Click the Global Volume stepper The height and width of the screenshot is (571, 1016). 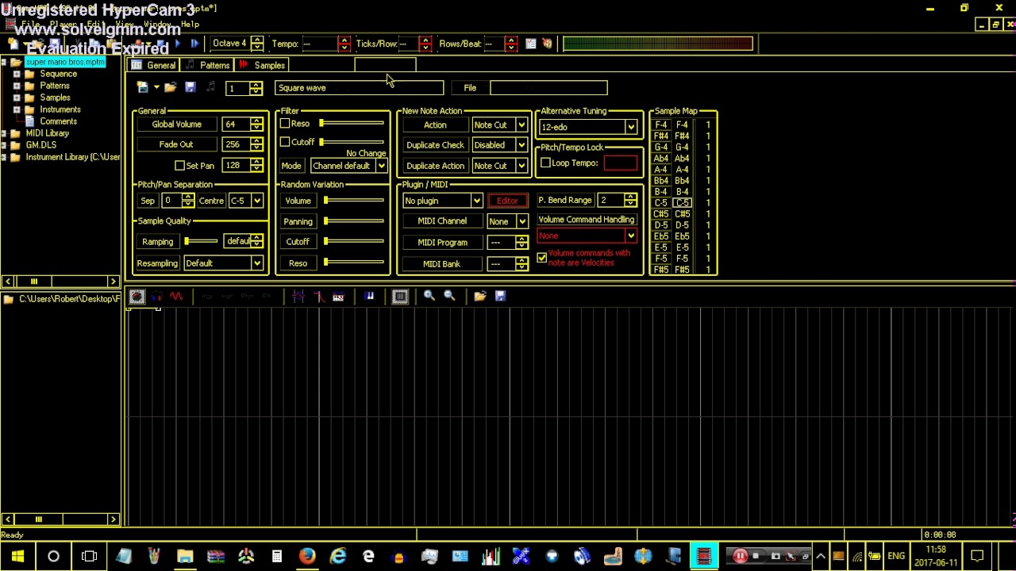click(x=256, y=125)
